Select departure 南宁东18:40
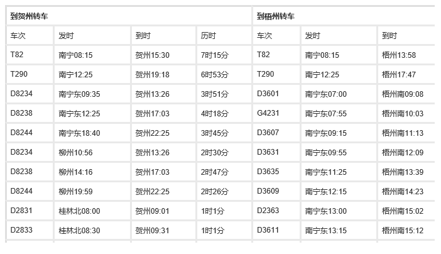The image size is (441, 254). pos(79,133)
